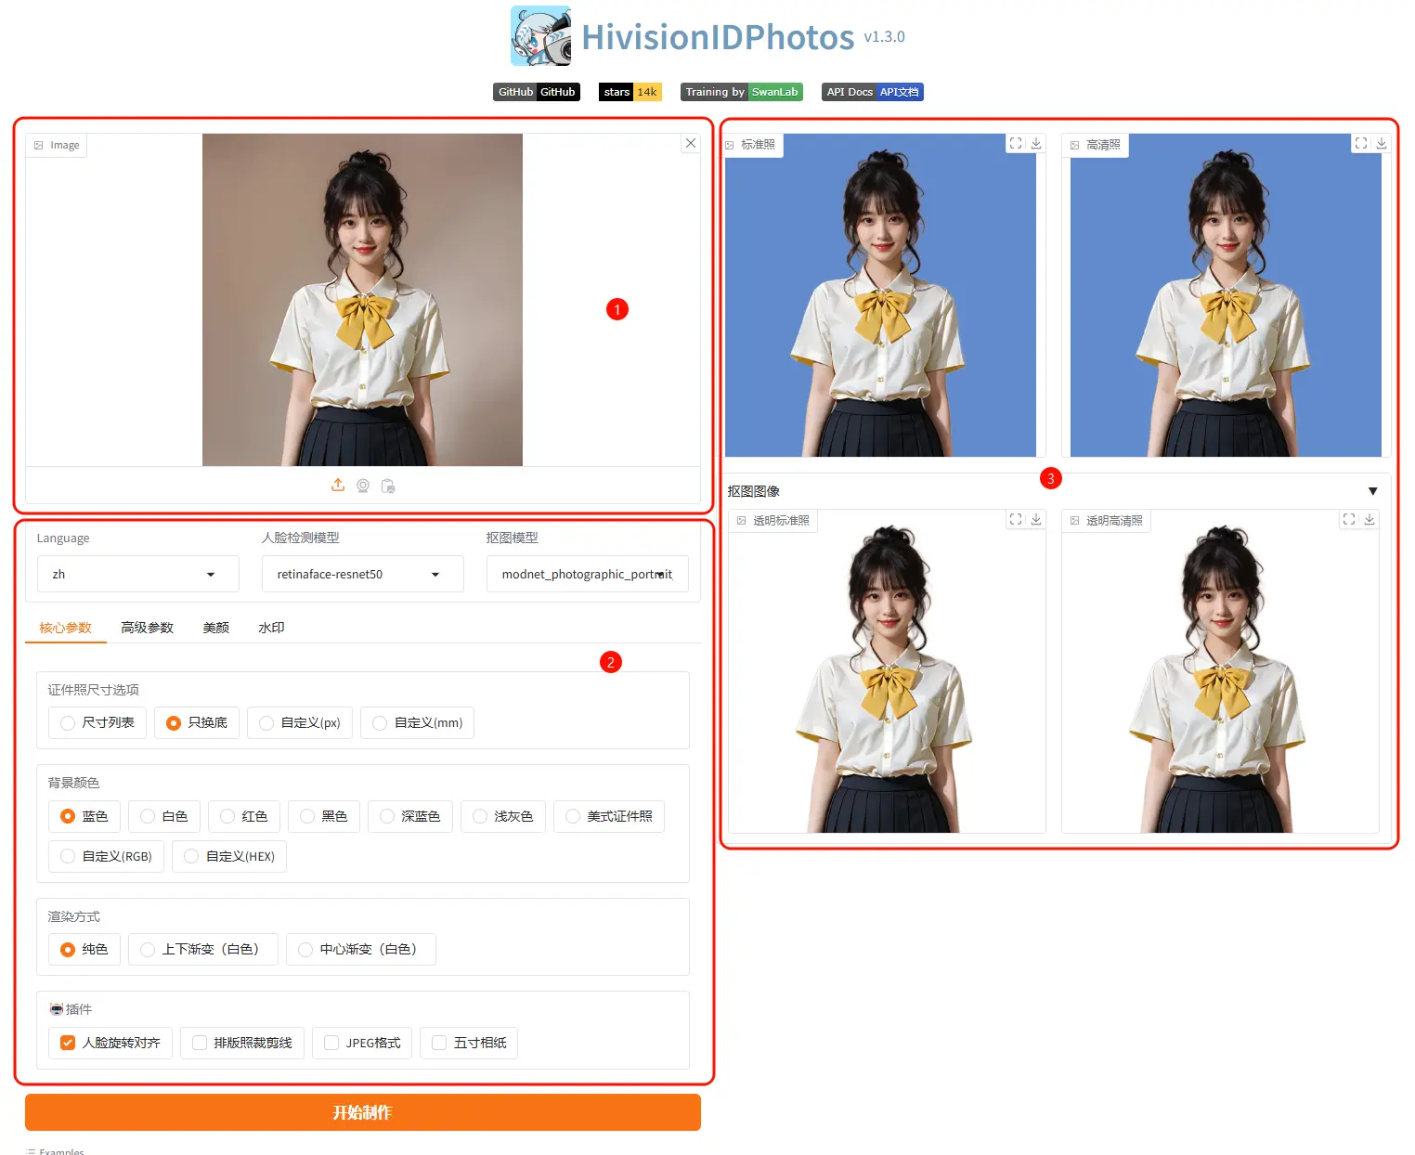Download the 透明标准照 image

[x=1037, y=519]
